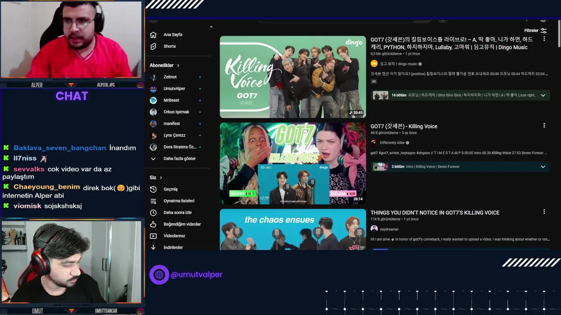Play Killing Voice GOT7 dingo thumbnail
The width and height of the screenshot is (561, 315).
(293, 77)
